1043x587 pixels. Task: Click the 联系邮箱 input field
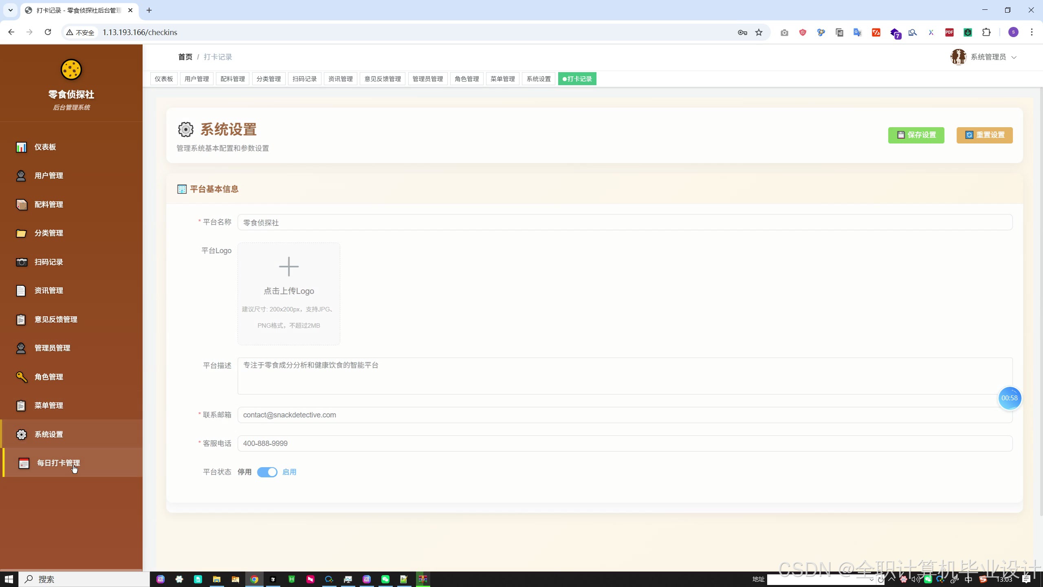click(625, 415)
